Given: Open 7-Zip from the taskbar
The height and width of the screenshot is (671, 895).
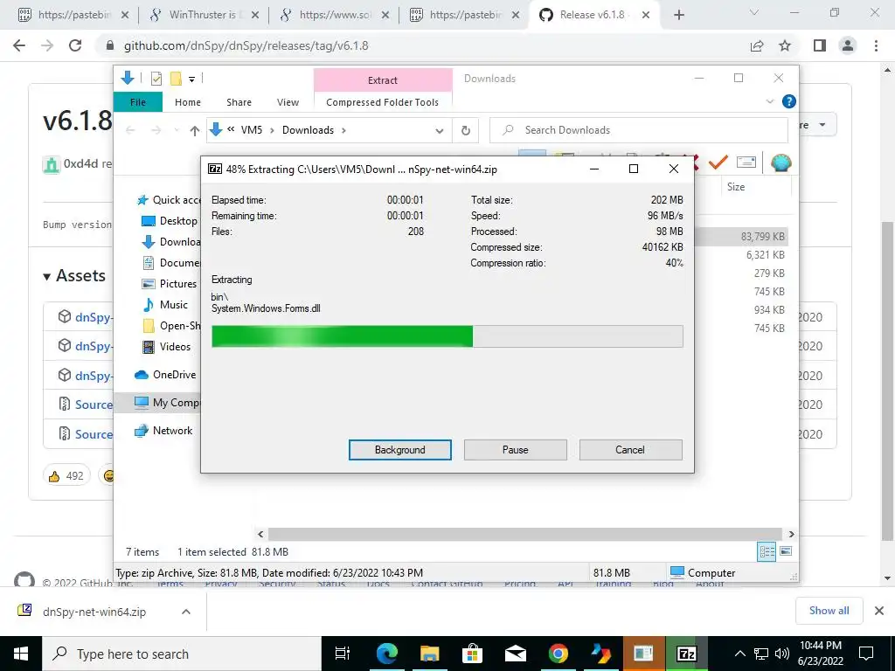Looking at the screenshot, I should point(686,654).
